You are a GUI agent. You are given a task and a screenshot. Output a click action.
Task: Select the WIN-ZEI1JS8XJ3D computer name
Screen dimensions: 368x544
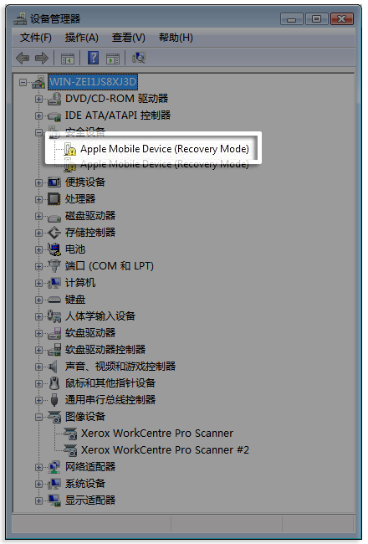pyautogui.click(x=93, y=82)
